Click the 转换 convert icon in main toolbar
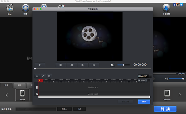186x114 pixels. [x=25, y=8]
